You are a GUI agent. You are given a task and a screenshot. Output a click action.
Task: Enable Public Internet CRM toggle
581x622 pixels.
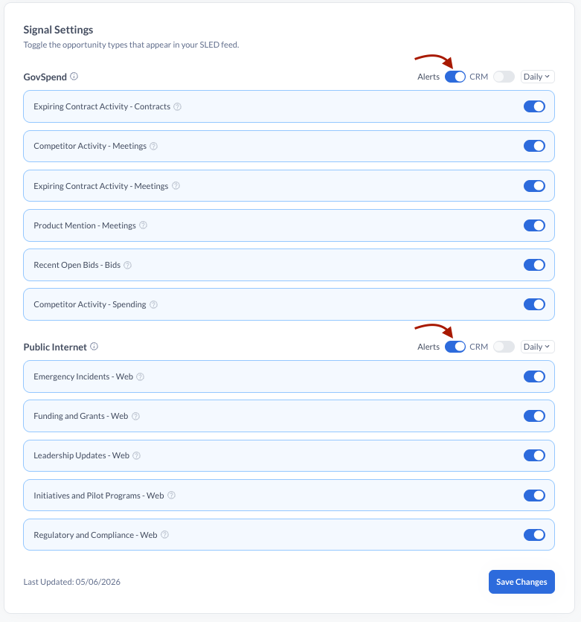tap(504, 347)
